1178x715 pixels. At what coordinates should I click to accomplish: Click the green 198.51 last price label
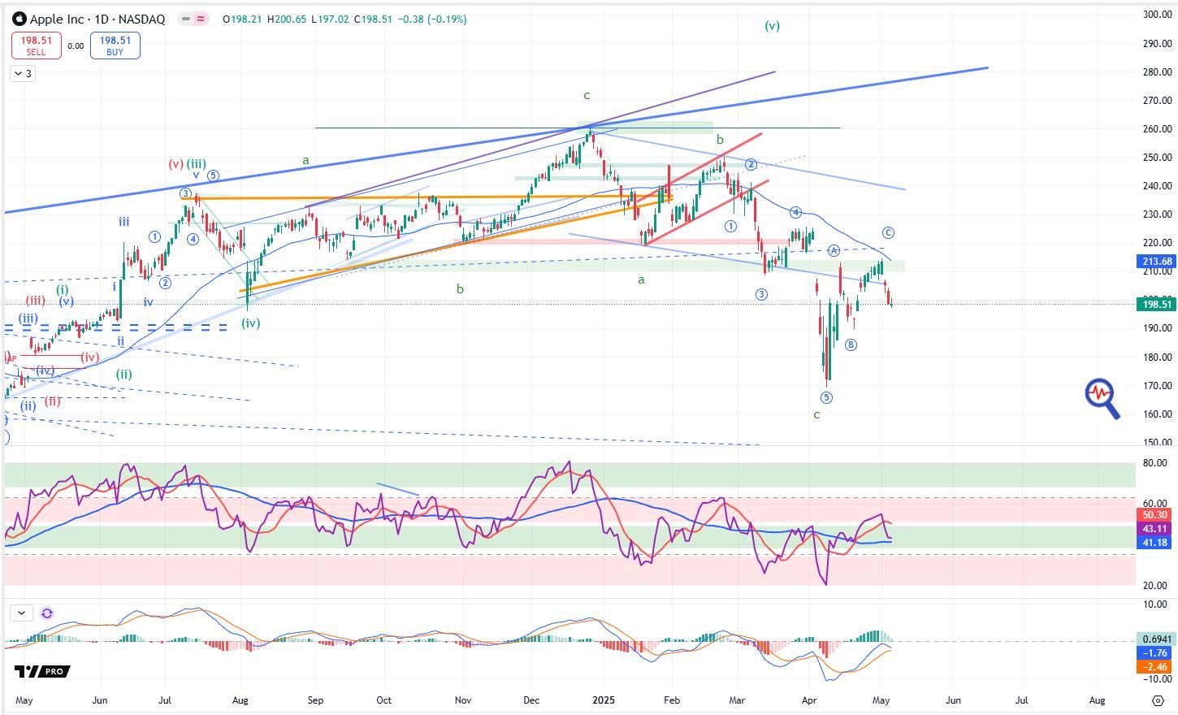pyautogui.click(x=1156, y=304)
